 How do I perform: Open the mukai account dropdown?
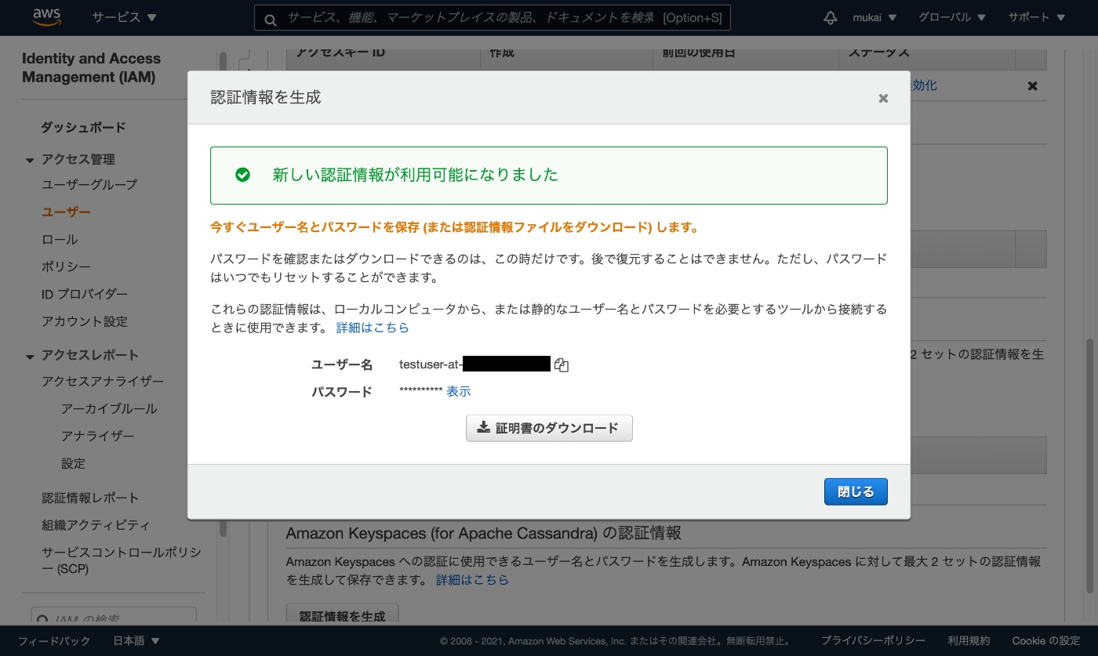tap(874, 17)
